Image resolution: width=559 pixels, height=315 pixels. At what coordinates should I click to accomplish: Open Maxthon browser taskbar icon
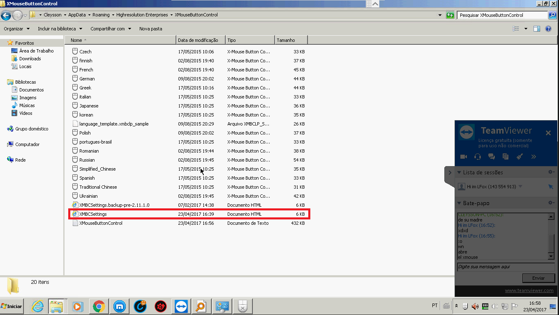click(x=119, y=306)
